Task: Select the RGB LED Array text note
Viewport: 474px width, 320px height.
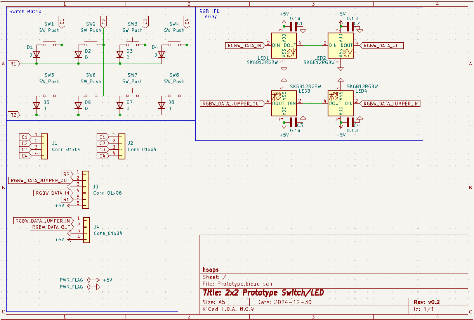Action: (210, 14)
